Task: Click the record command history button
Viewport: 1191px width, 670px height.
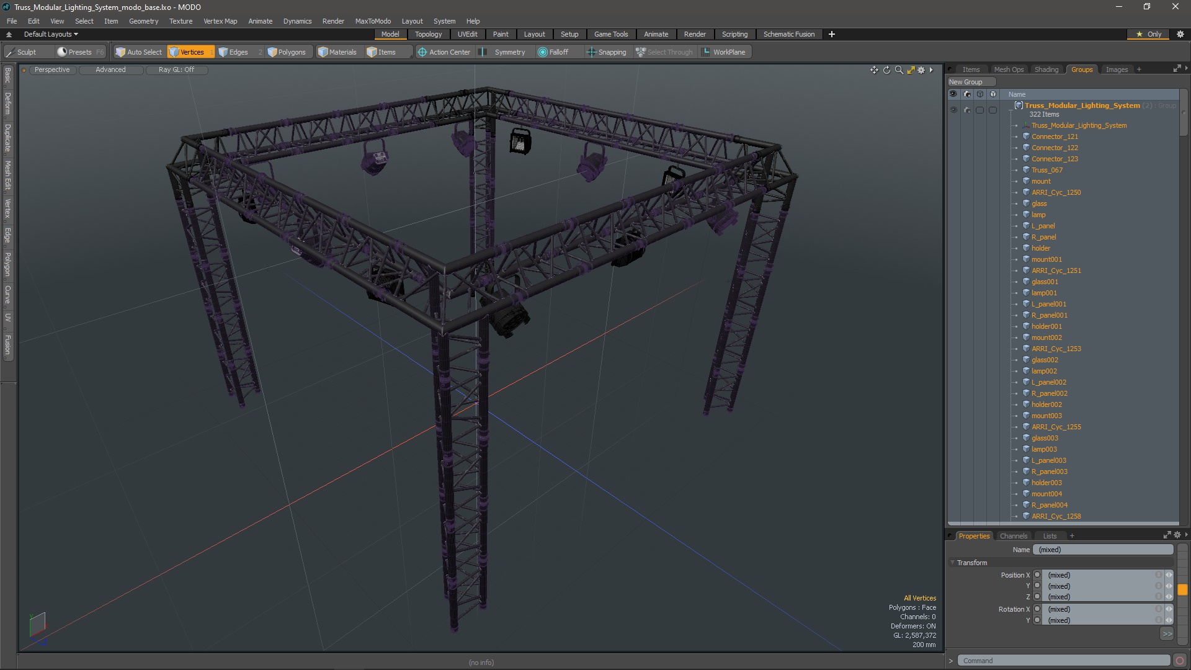Action: click(1180, 661)
